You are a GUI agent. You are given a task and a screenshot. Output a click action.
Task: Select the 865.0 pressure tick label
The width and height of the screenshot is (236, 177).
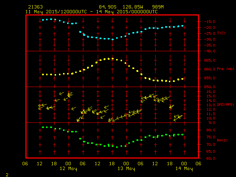[x=210, y=60]
